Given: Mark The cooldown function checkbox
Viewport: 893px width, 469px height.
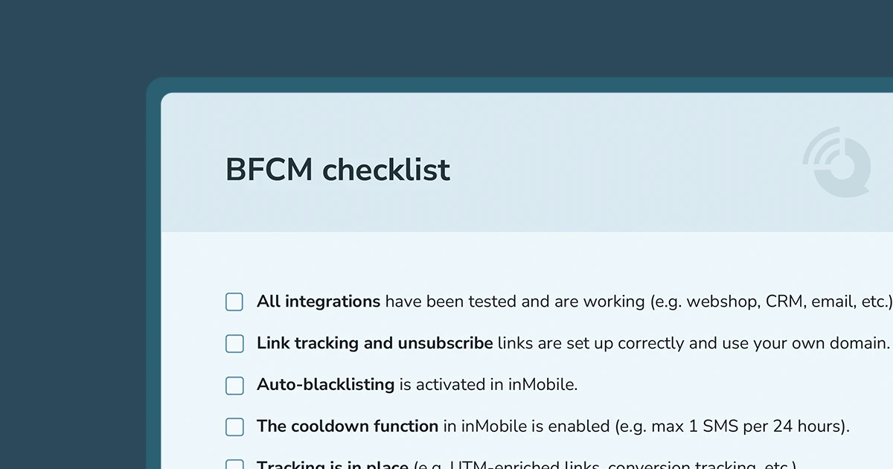Looking at the screenshot, I should [234, 427].
